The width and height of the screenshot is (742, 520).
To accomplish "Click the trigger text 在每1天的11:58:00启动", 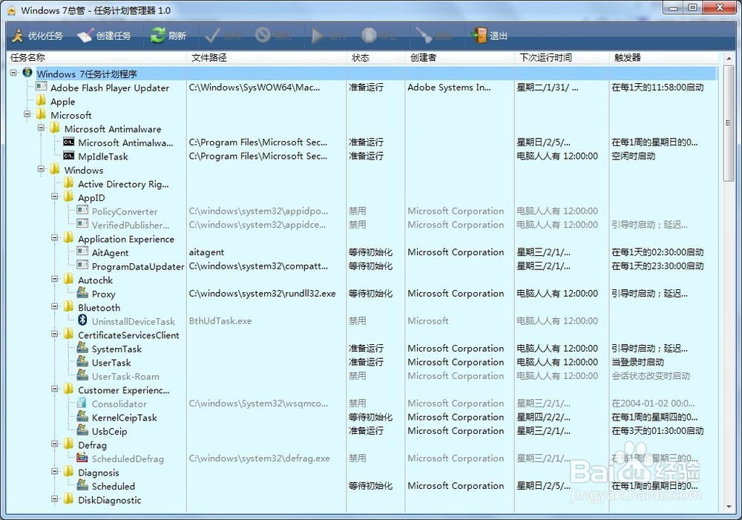I will 657,87.
